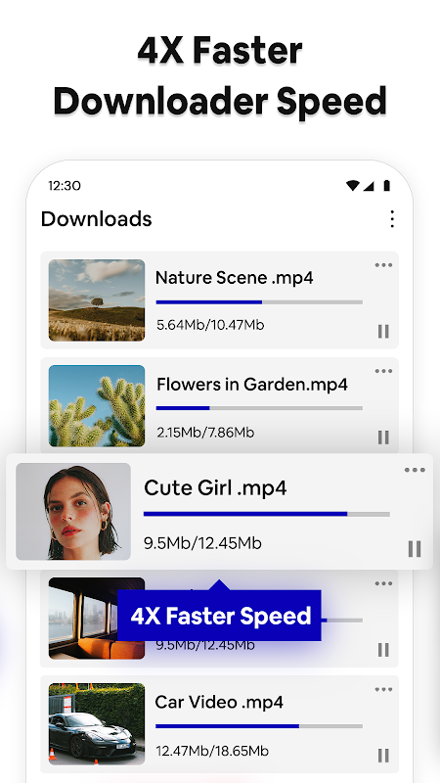
Task: Click the Nature Scene .mp4 progress bar
Action: pos(259,302)
